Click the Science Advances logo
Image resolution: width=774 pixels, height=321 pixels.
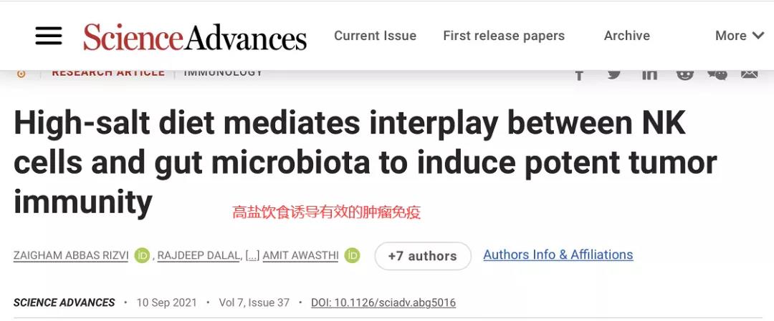[x=195, y=37]
